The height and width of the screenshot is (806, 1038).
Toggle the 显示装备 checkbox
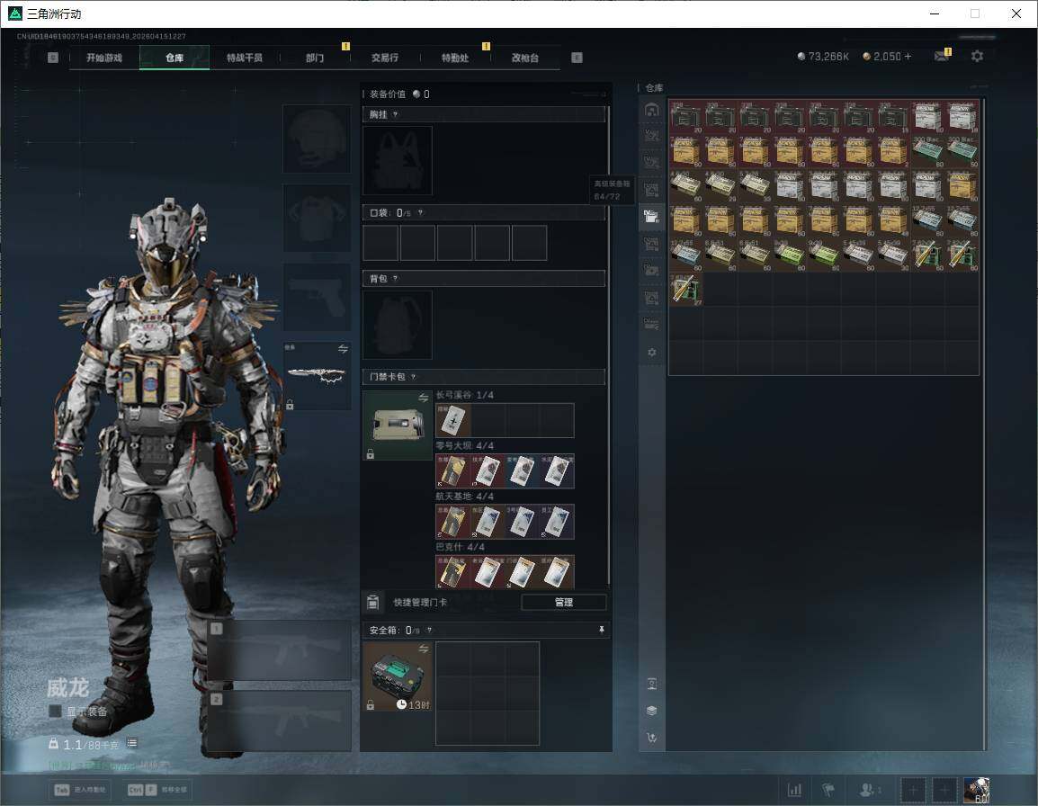pyautogui.click(x=56, y=712)
